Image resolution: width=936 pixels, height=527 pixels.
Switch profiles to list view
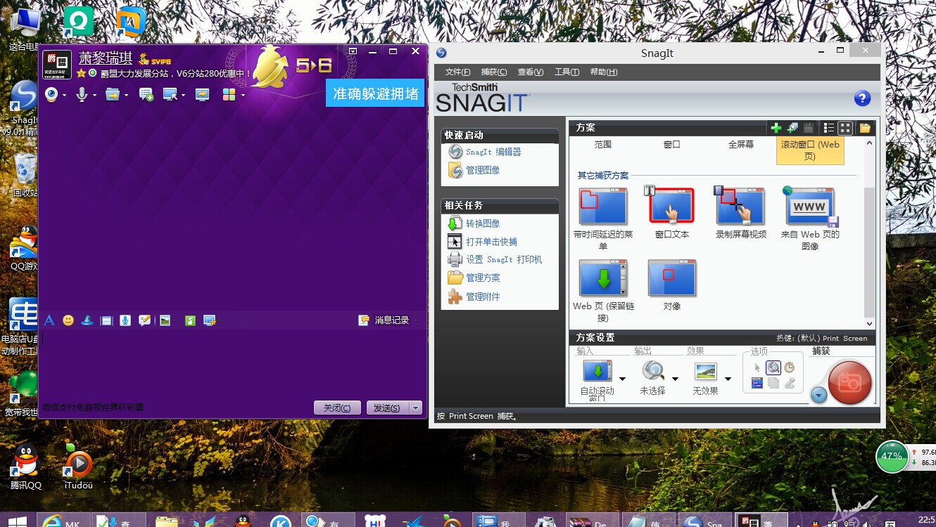coord(828,128)
